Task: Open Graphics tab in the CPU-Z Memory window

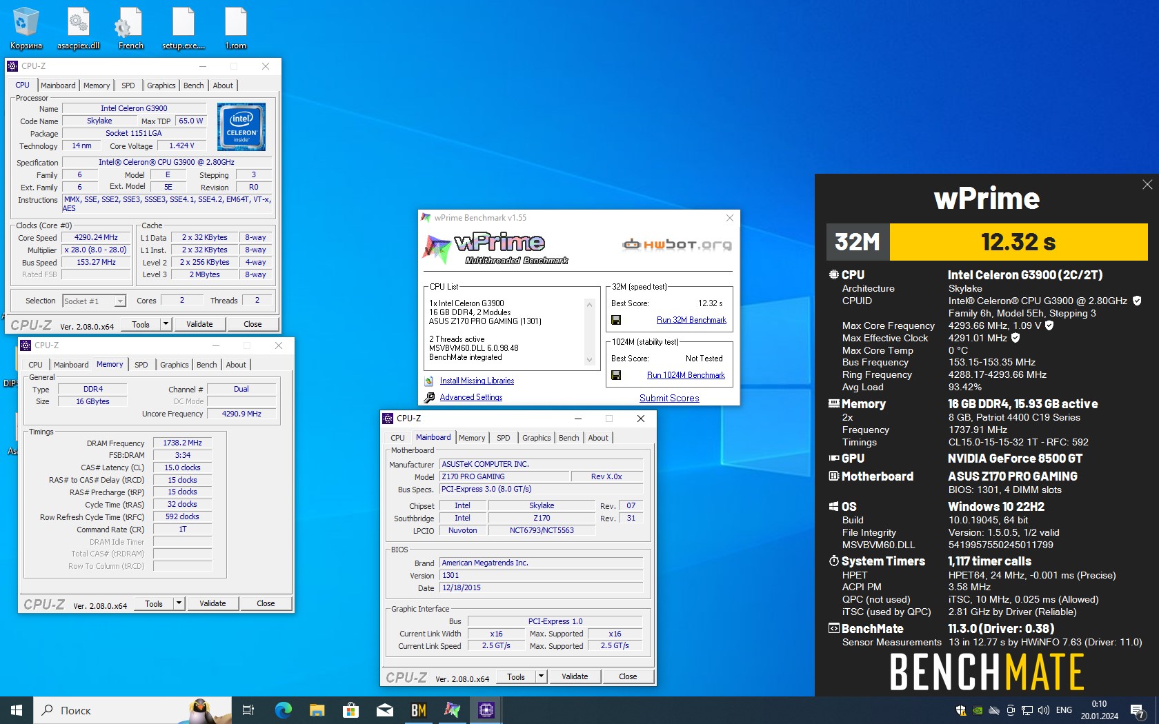Action: click(175, 365)
